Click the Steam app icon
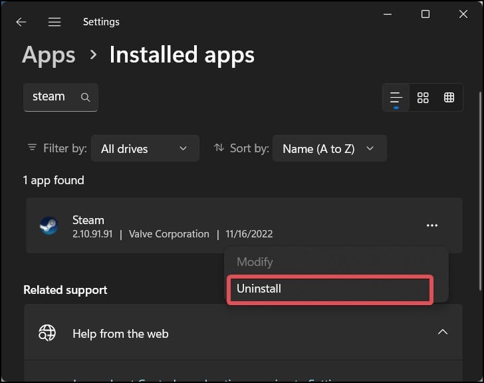The width and height of the screenshot is (484, 383). coord(49,225)
